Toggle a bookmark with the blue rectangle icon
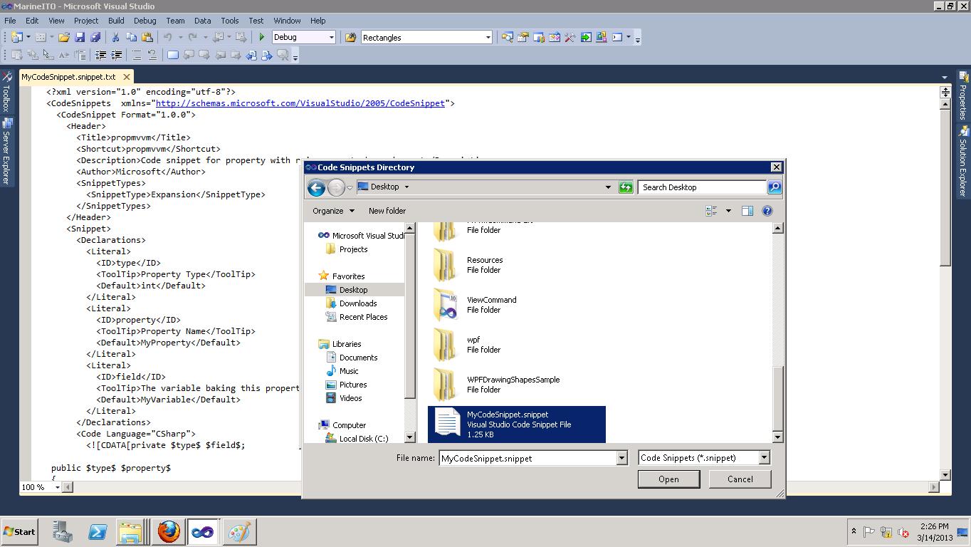The width and height of the screenshot is (971, 547). [173, 55]
